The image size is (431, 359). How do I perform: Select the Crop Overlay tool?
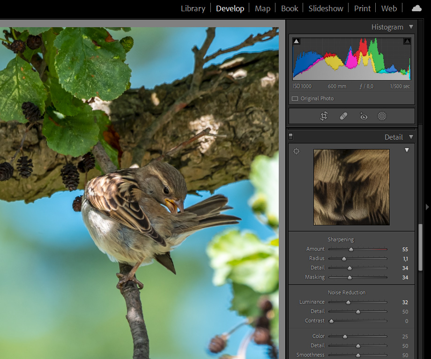coord(324,116)
